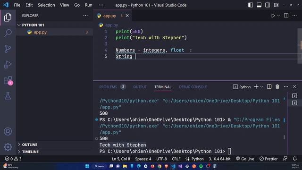Open the File menu
The height and width of the screenshot is (170, 302).
click(x=17, y=5)
